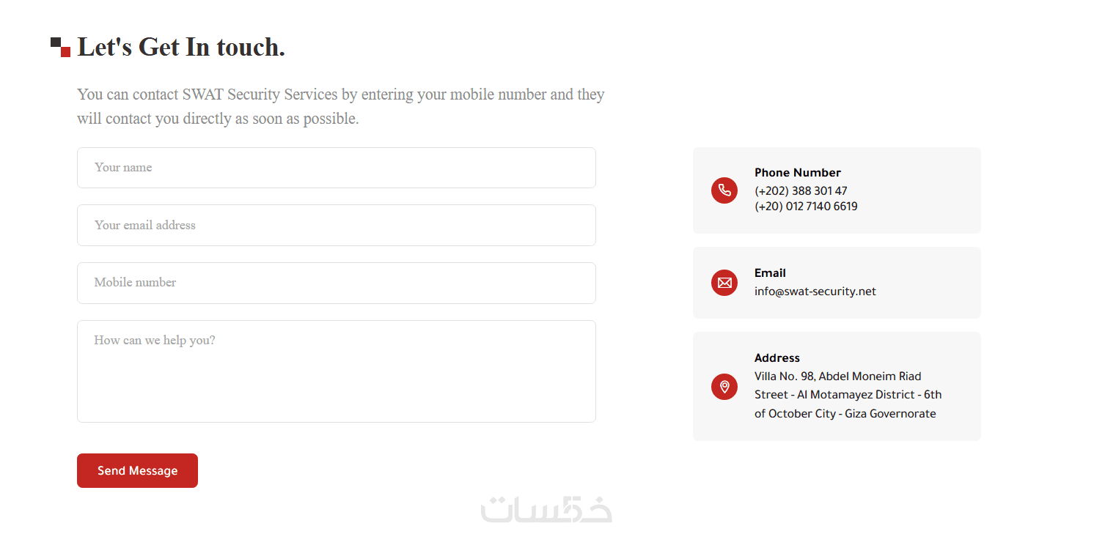Click the red envelope email icon
1094x534 pixels.
click(x=724, y=283)
